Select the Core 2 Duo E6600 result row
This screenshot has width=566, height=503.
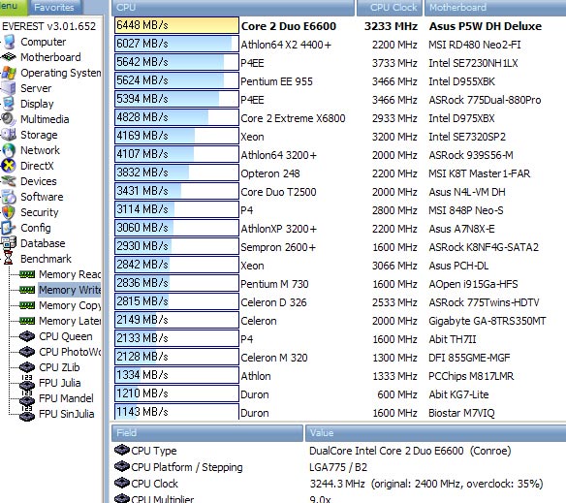pyautogui.click(x=339, y=25)
